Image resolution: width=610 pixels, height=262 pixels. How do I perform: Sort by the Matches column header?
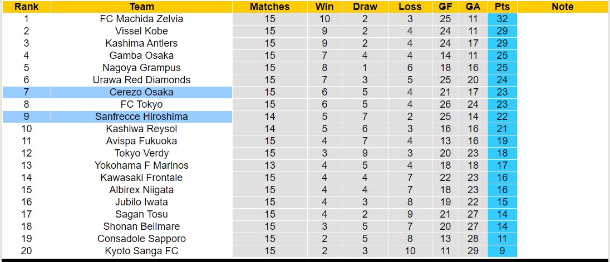270,7
